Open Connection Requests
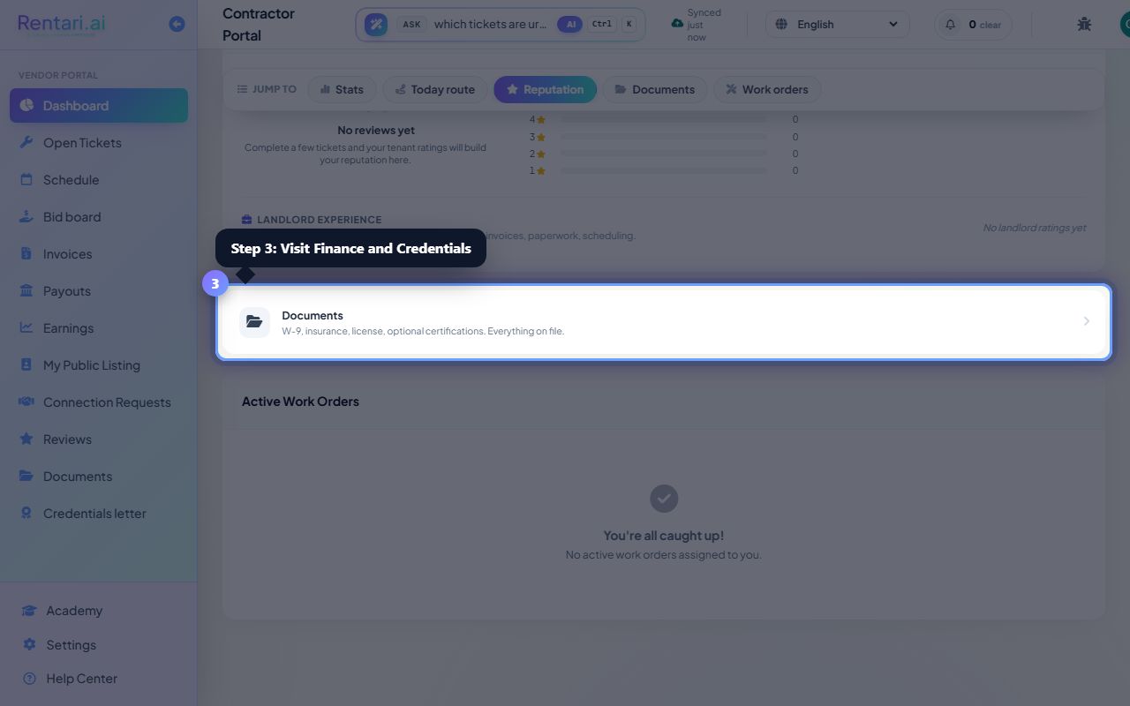The width and height of the screenshot is (1130, 706). tap(99, 402)
